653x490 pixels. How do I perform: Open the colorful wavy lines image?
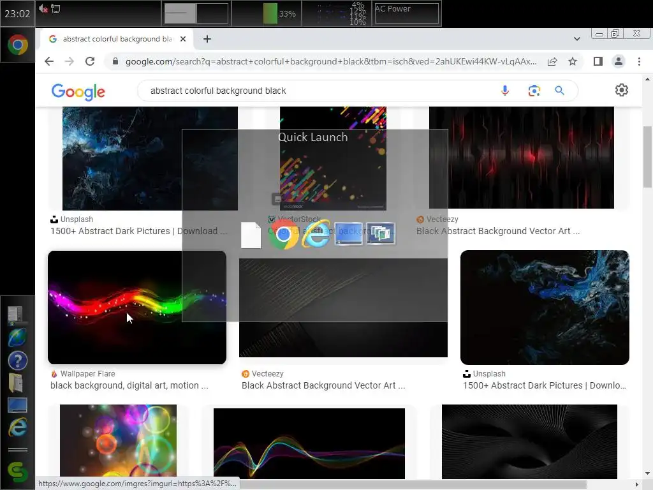pyautogui.click(x=309, y=443)
